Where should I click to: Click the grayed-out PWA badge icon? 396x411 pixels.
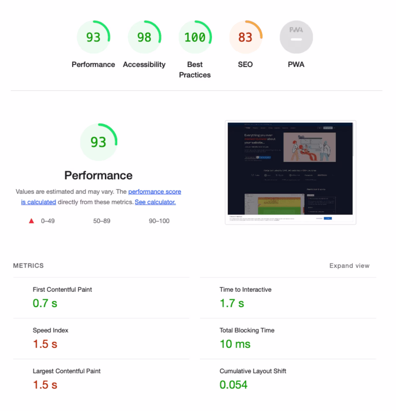tap(296, 36)
